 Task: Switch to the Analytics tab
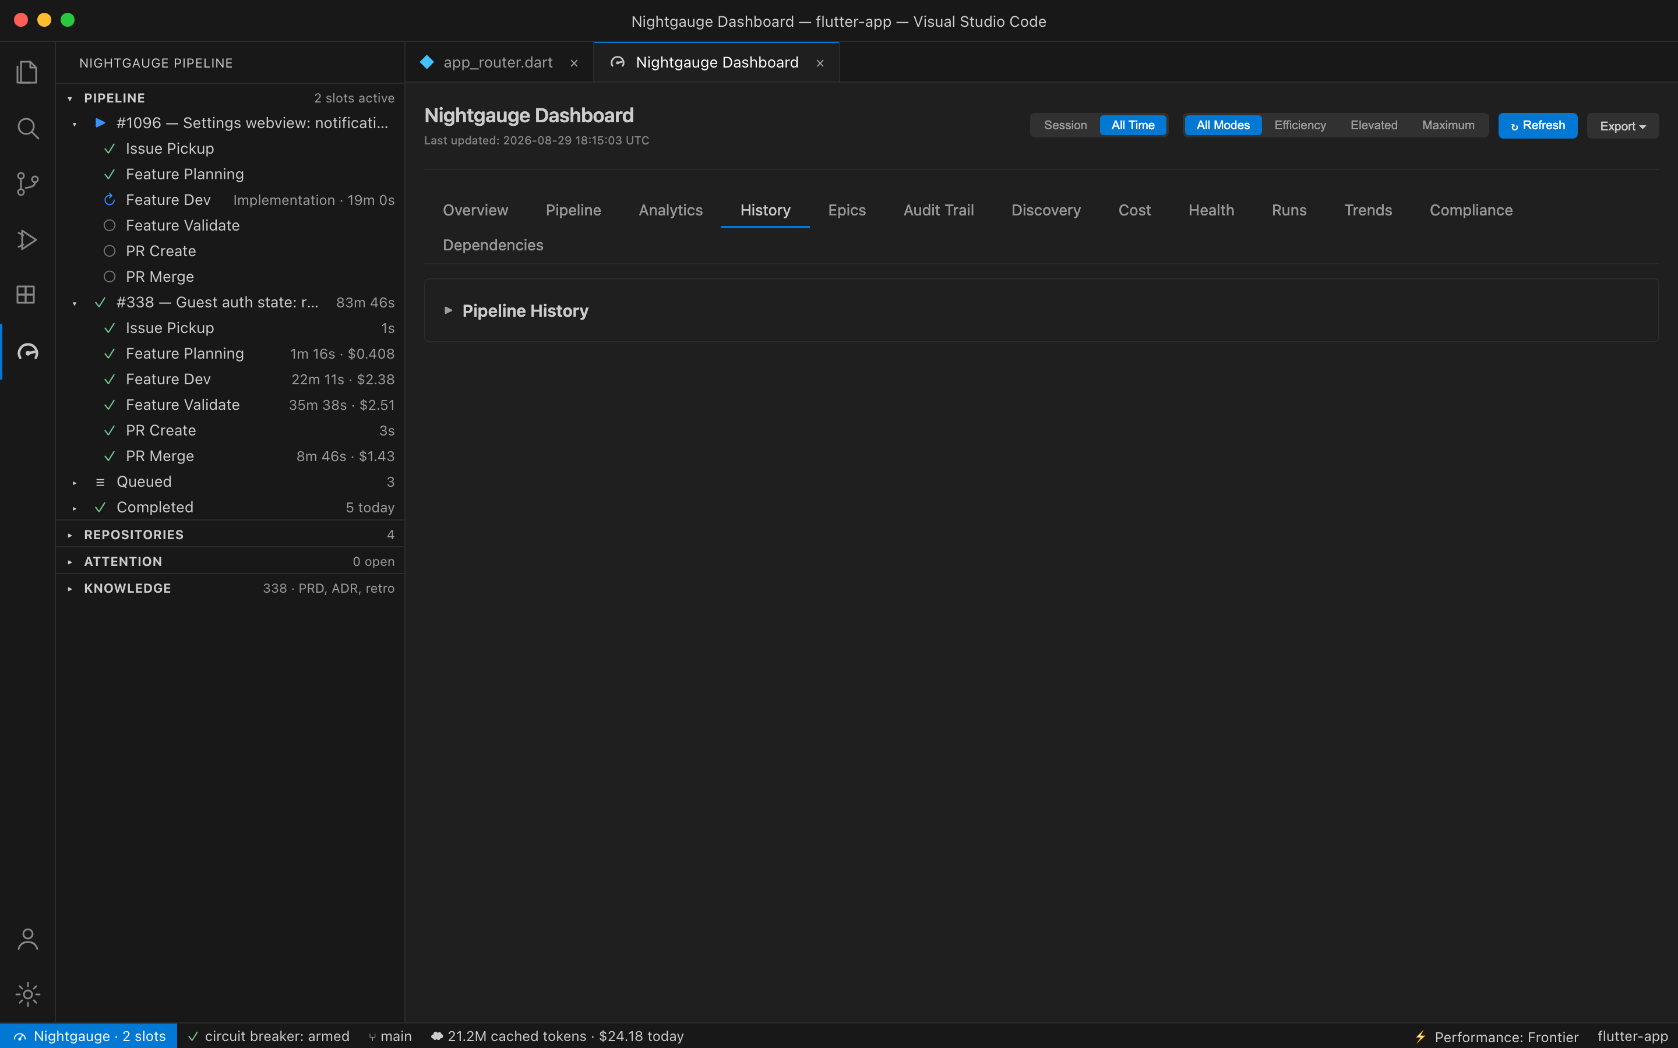(x=671, y=210)
